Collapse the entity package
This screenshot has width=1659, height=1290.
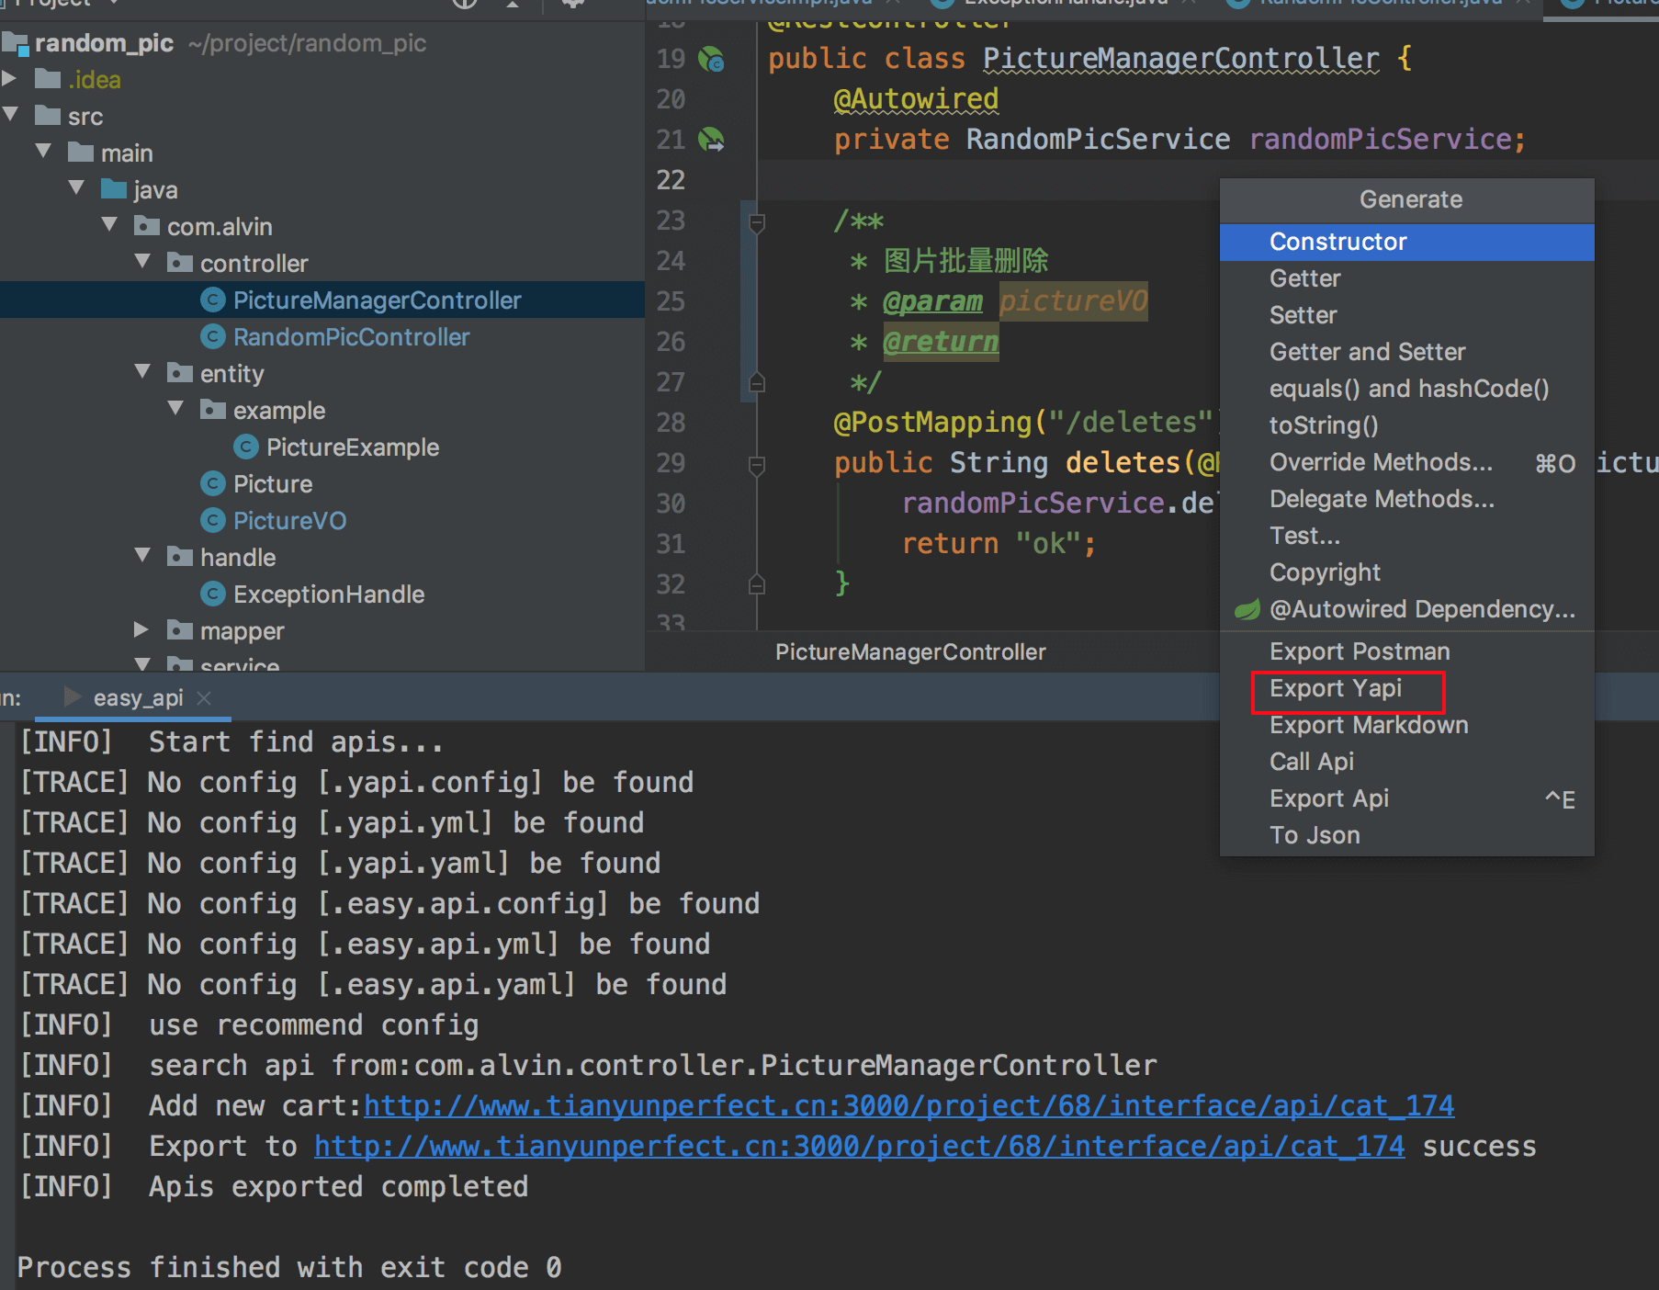[x=142, y=372]
